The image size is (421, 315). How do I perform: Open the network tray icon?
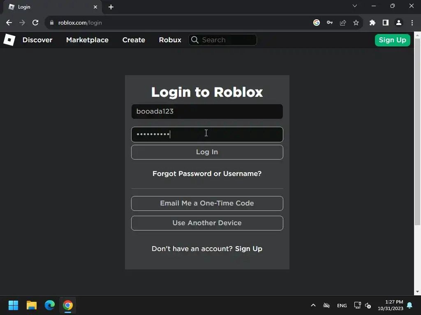(x=357, y=305)
